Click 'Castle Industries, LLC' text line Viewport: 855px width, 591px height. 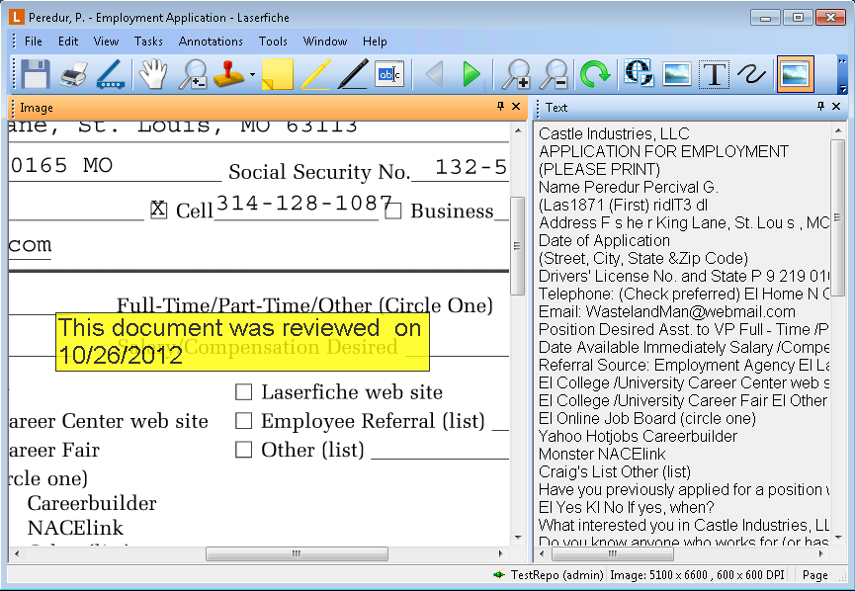click(x=614, y=133)
